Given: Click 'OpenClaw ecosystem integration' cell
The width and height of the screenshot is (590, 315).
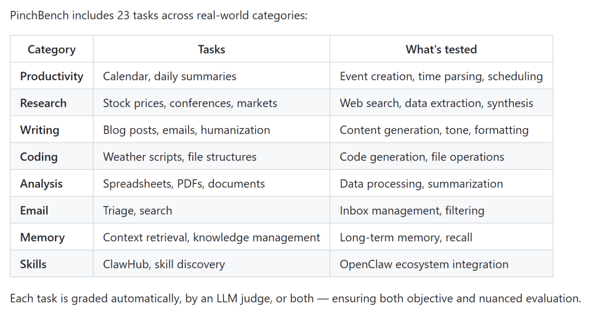Looking at the screenshot, I should (424, 264).
